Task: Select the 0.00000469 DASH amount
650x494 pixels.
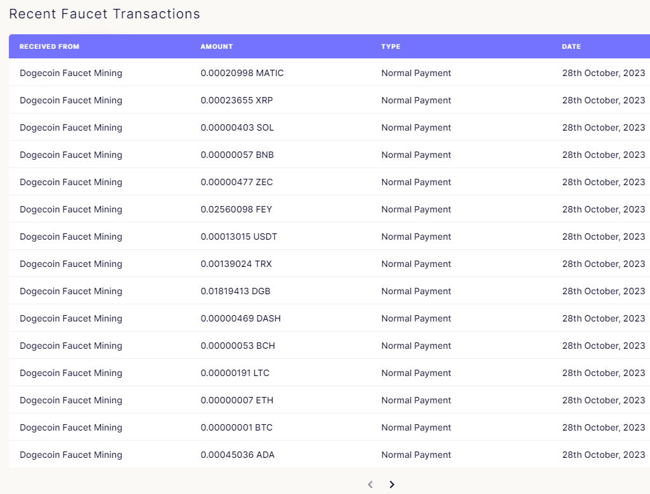Action: pyautogui.click(x=240, y=319)
